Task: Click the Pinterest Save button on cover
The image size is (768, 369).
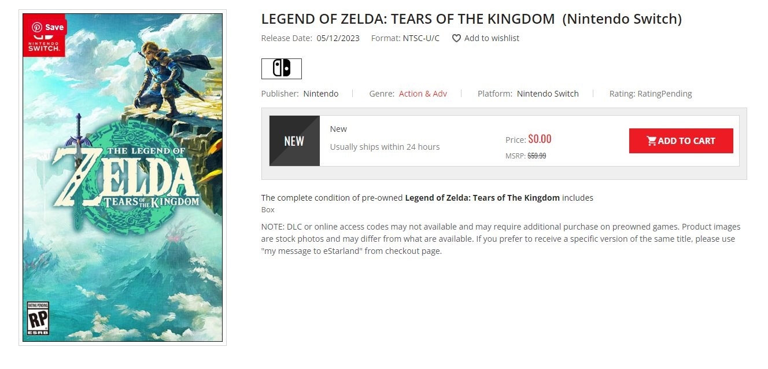Action: pos(48,27)
